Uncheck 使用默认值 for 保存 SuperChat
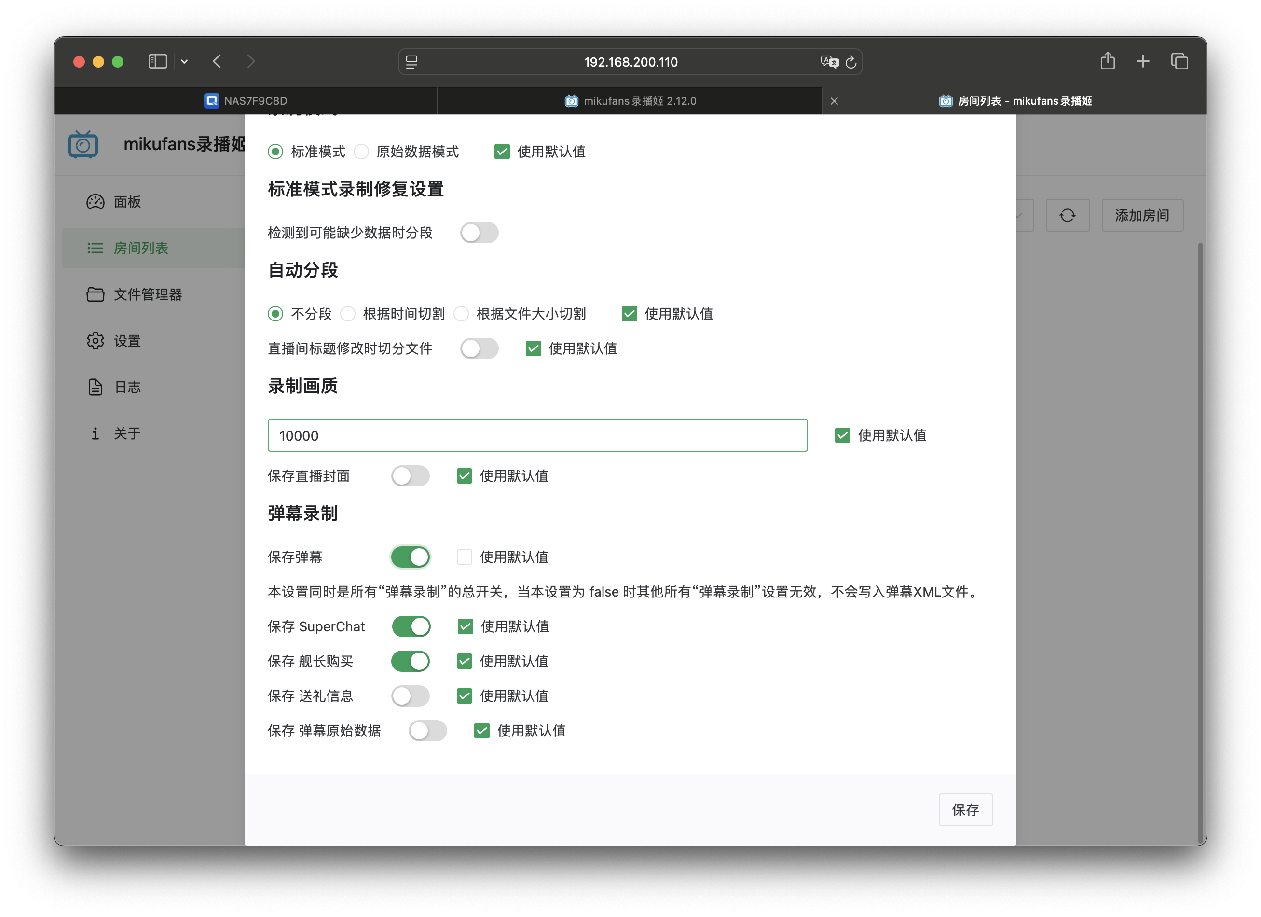 pyautogui.click(x=465, y=626)
